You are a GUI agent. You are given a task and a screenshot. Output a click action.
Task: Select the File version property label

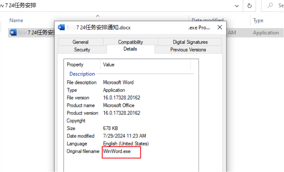[78, 98]
